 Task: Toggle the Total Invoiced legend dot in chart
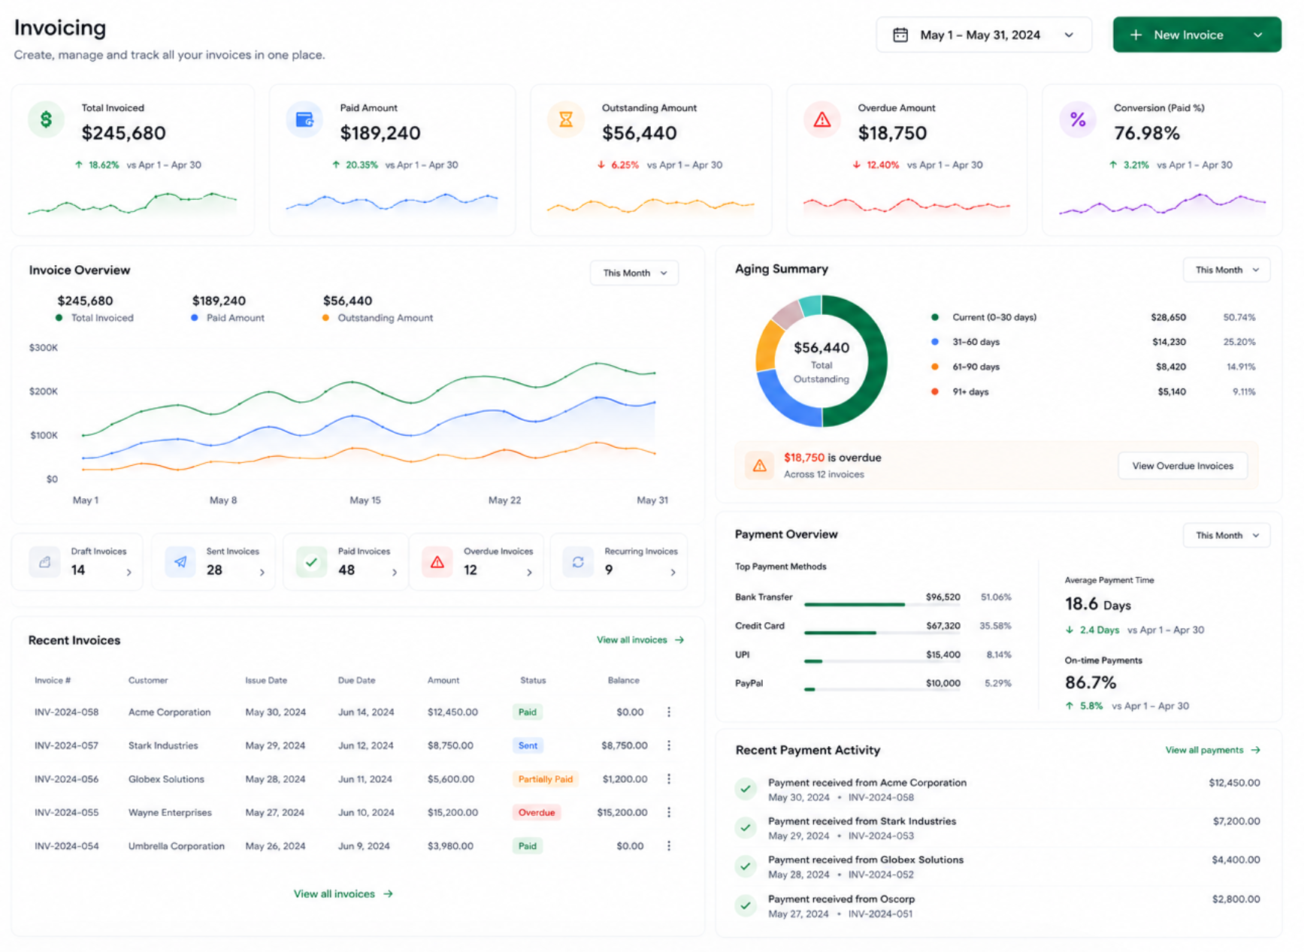(x=59, y=318)
